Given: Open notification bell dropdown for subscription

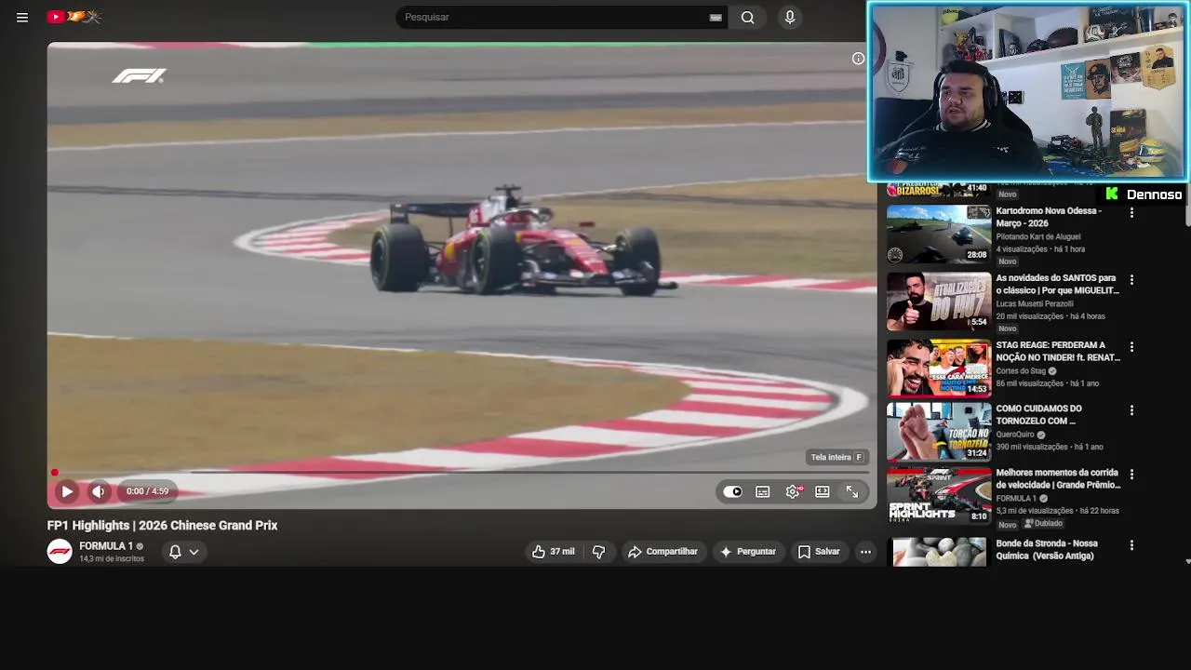Looking at the screenshot, I should [184, 552].
